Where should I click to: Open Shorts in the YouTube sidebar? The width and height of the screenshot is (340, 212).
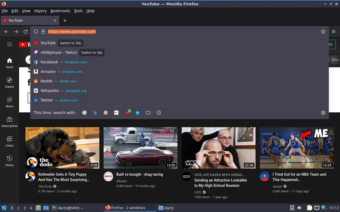click(10, 102)
